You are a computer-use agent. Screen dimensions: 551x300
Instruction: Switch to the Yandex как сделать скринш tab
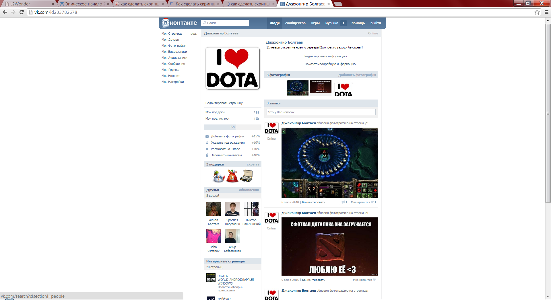(x=140, y=4)
